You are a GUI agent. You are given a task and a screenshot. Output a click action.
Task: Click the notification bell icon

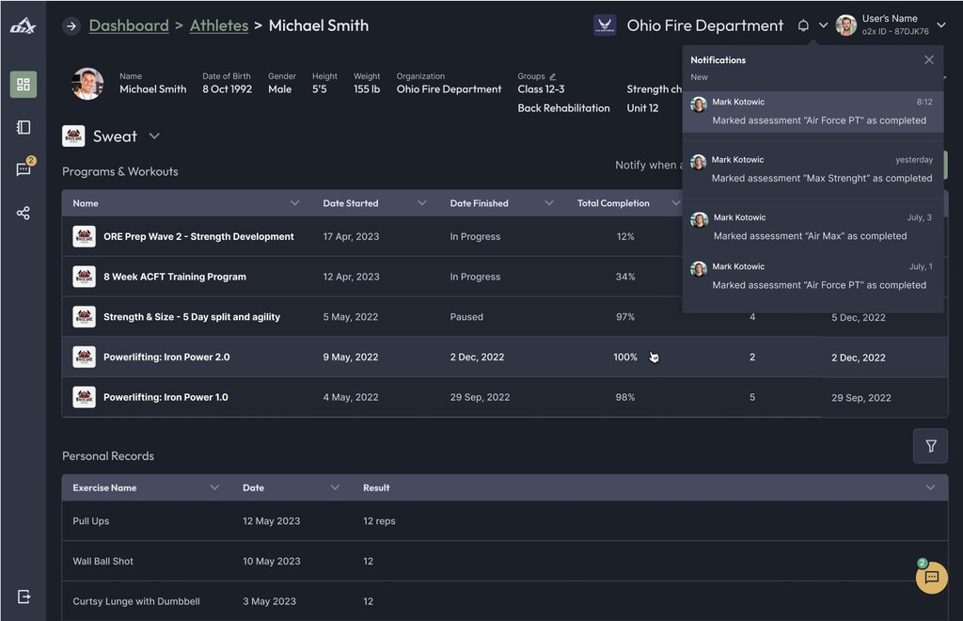803,25
